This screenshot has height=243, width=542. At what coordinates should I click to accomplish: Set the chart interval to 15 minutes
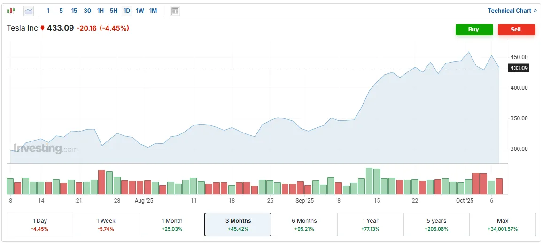[74, 10]
